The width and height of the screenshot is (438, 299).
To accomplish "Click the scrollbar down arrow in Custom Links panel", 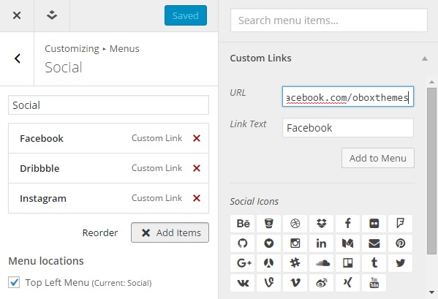I will click(x=431, y=292).
